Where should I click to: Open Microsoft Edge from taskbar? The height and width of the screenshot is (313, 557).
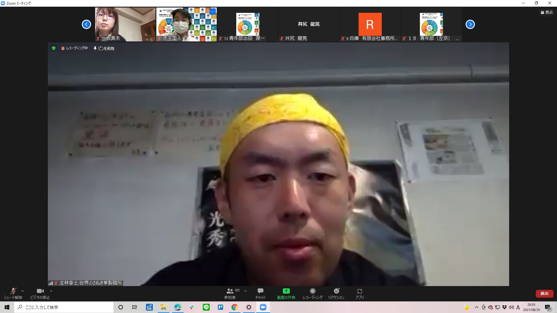point(178,307)
